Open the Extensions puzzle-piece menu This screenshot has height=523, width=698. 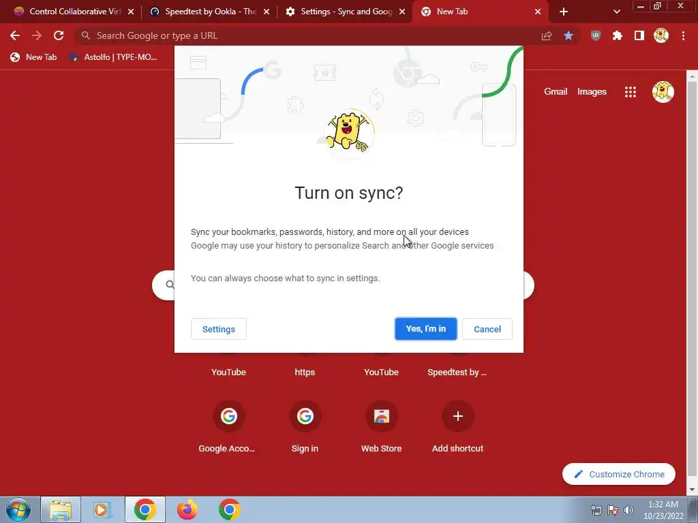point(617,35)
